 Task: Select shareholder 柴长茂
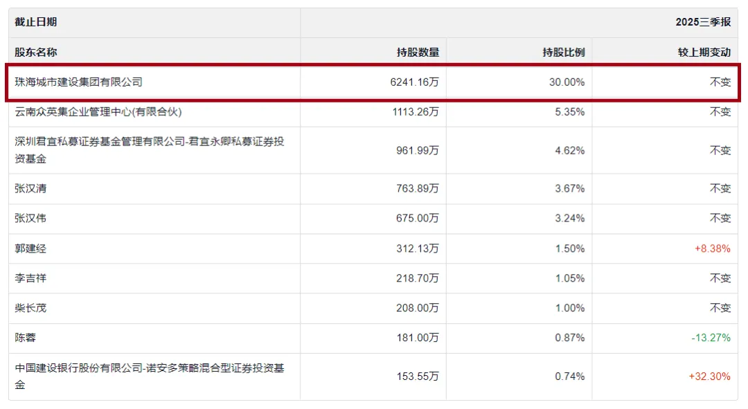(30, 308)
